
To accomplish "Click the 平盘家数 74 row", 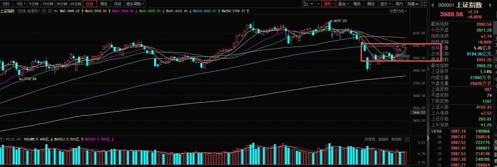I will pos(461,95).
